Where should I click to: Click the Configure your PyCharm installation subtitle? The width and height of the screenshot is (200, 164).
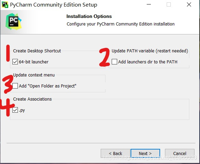pyautogui.click(x=121, y=24)
